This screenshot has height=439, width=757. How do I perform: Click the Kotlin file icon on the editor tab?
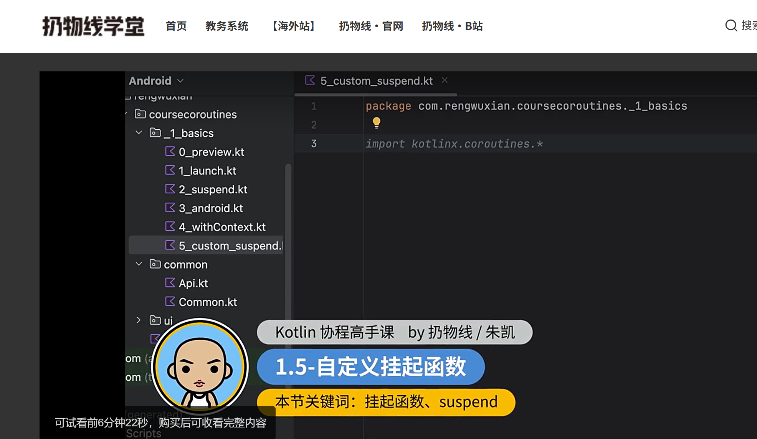(310, 80)
